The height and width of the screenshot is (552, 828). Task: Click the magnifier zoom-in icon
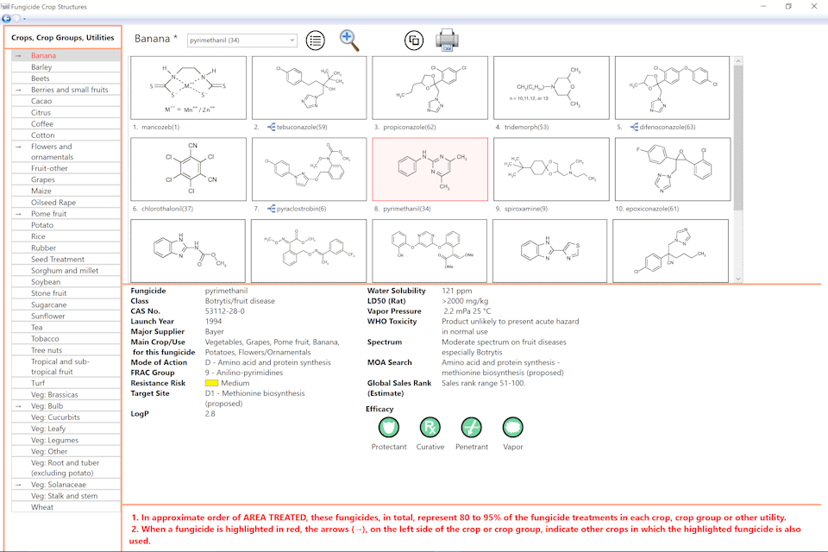pos(349,40)
